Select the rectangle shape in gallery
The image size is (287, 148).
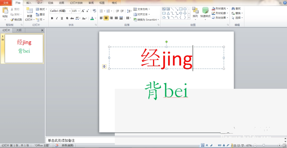[181, 9]
